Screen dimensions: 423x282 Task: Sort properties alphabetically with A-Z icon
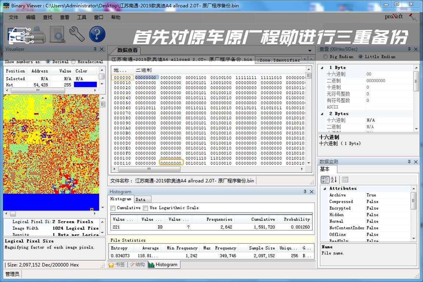(334, 180)
